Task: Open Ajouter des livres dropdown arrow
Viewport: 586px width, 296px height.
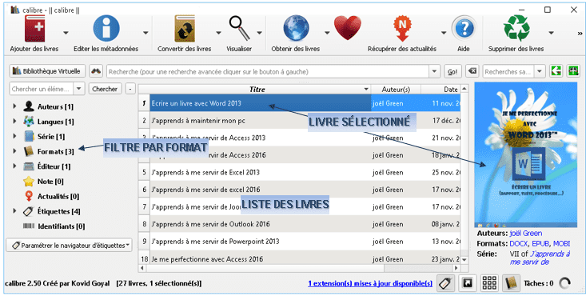Action: coord(66,33)
